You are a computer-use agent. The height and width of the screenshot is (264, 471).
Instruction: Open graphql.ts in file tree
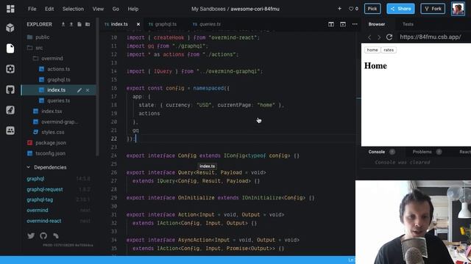pyautogui.click(x=59, y=80)
